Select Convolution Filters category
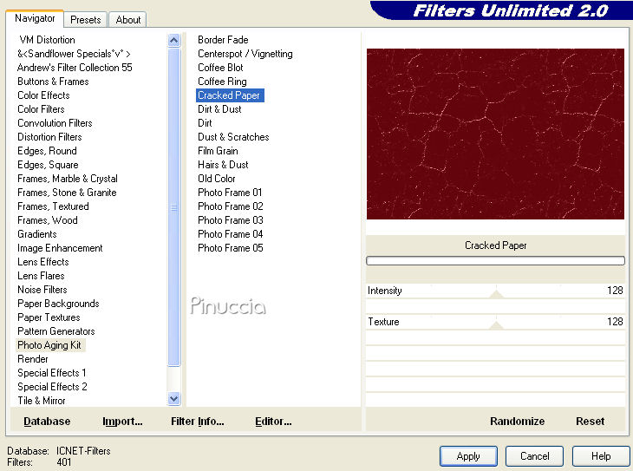 point(55,123)
